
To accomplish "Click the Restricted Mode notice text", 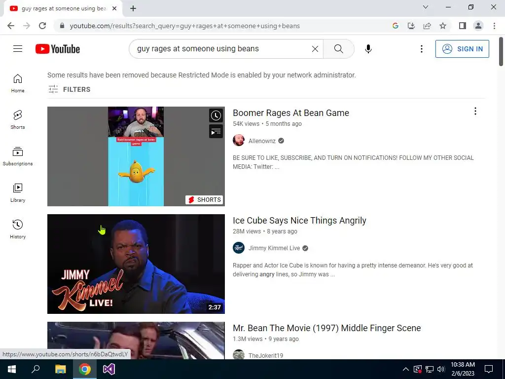I will pos(202,75).
